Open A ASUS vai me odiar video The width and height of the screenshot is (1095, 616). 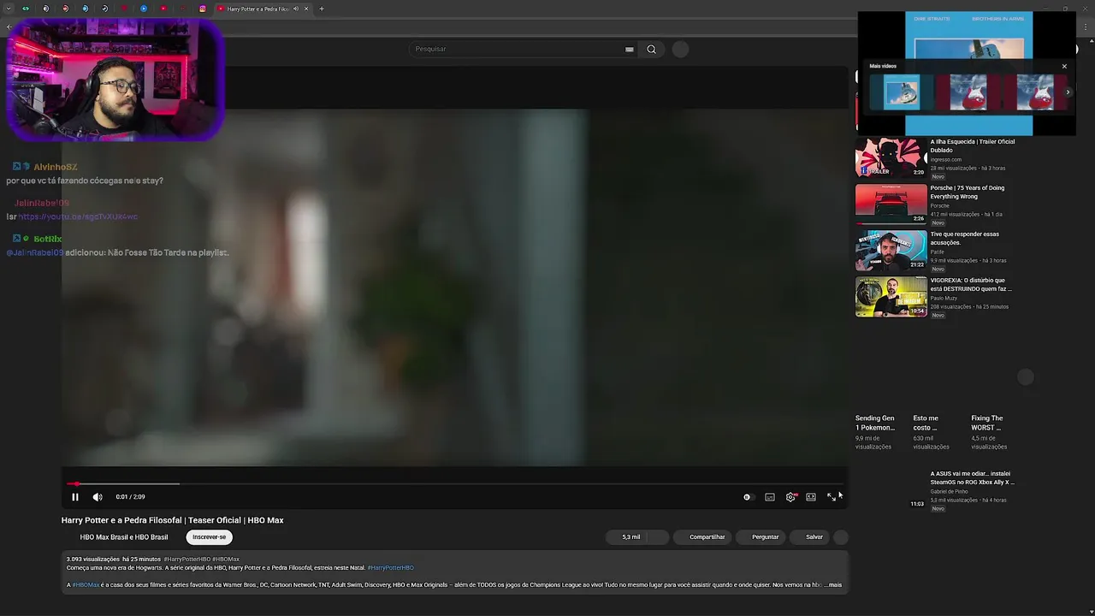(973, 477)
